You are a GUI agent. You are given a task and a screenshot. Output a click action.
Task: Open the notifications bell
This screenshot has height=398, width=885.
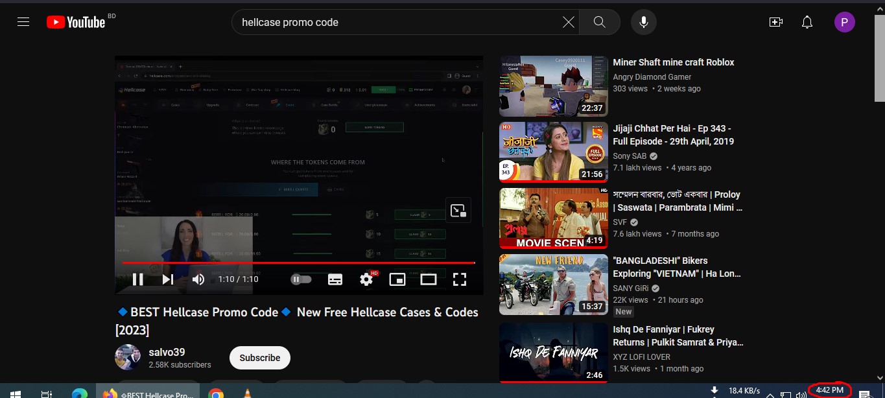coord(807,22)
